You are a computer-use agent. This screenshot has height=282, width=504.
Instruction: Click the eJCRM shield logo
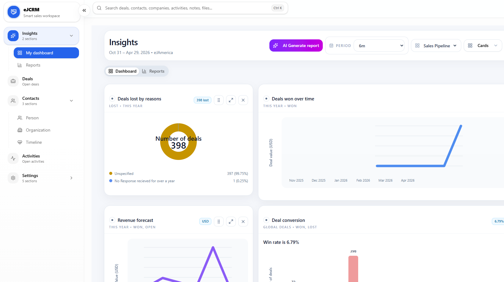pos(14,12)
